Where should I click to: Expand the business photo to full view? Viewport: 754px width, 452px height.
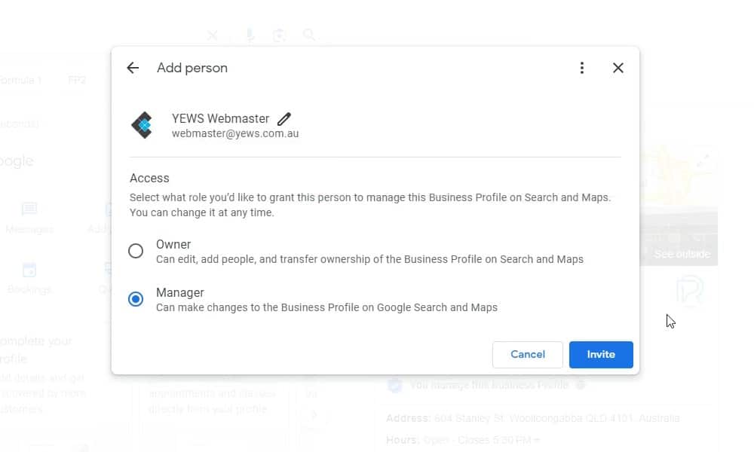(x=703, y=160)
